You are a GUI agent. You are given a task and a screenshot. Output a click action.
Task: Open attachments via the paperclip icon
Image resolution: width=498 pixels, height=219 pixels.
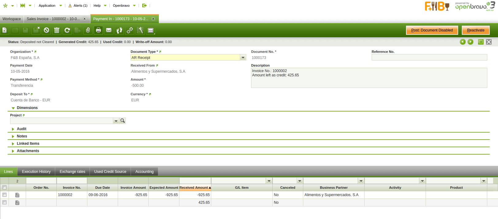click(88, 30)
